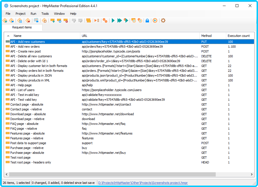Click the edit request item icon with blue gear
This screenshot has height=187, width=258.
point(59,20)
